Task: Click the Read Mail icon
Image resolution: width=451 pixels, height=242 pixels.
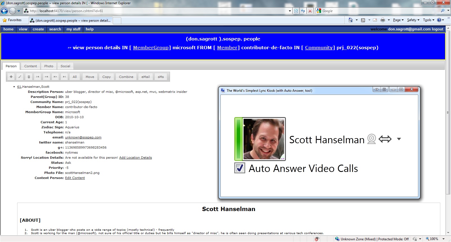Action: 375,20
